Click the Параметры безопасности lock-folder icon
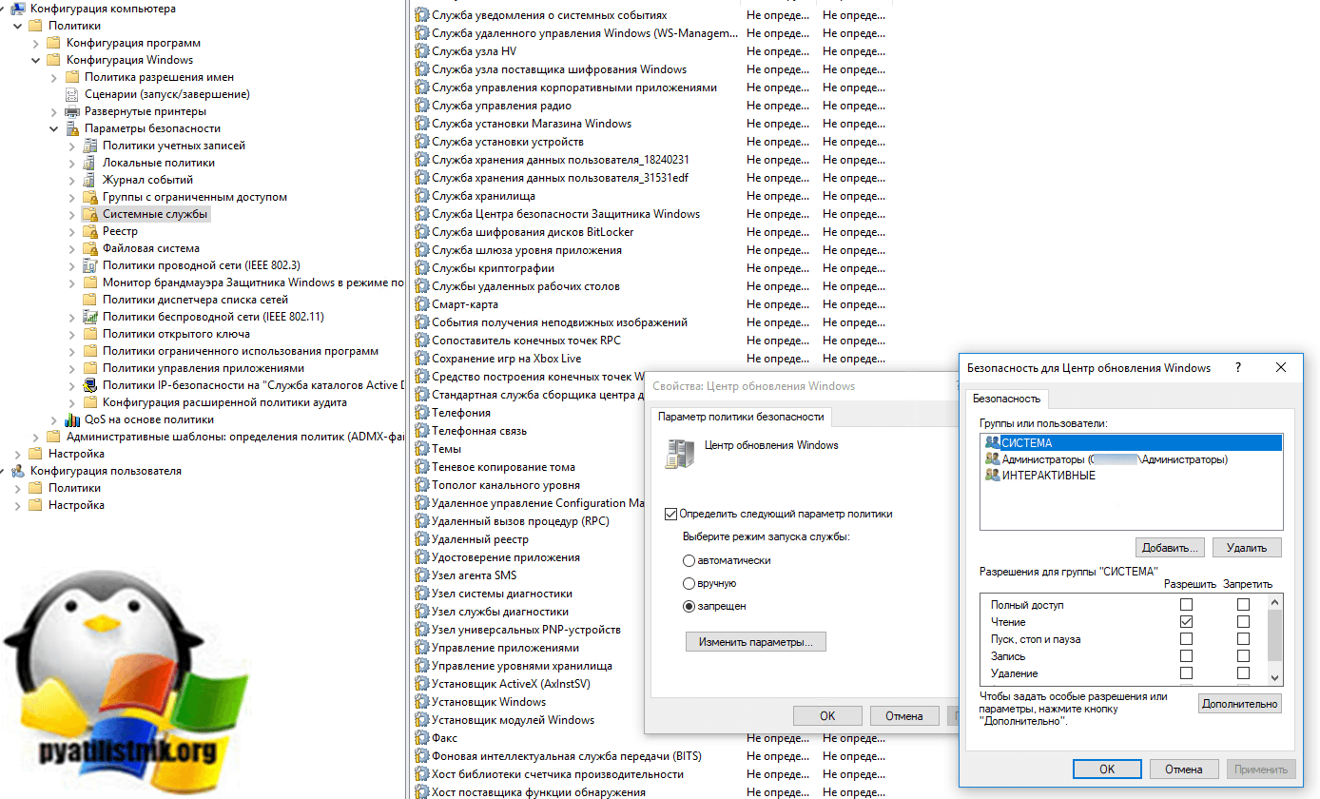 [72, 128]
